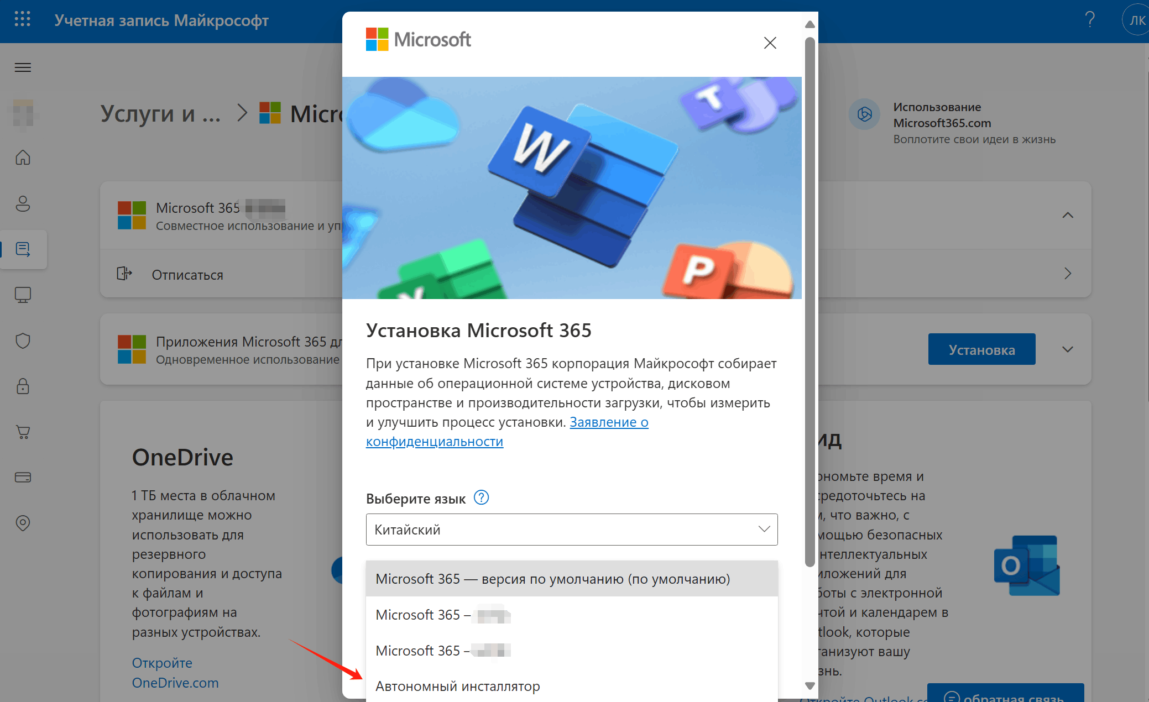Click the help question mark in header
The image size is (1149, 702).
(x=1090, y=20)
